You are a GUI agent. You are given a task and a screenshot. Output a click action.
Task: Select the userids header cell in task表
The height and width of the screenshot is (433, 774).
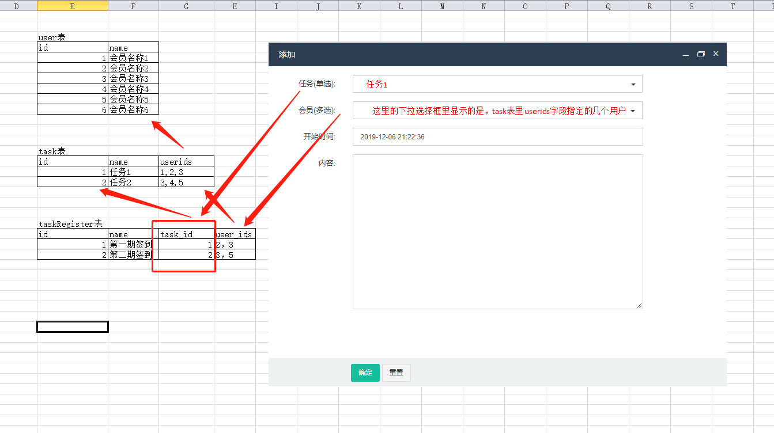point(186,161)
